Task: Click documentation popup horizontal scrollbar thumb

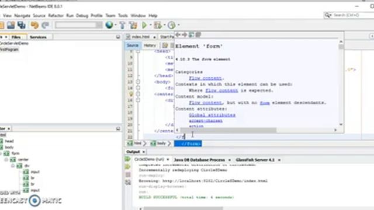Action: coord(228,130)
